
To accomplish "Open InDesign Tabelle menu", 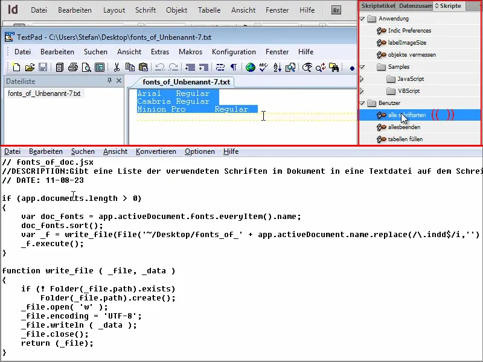I will point(209,10).
